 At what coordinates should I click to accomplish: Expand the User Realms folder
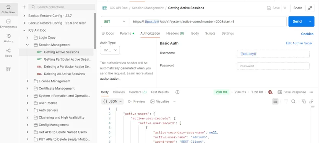click(28, 103)
